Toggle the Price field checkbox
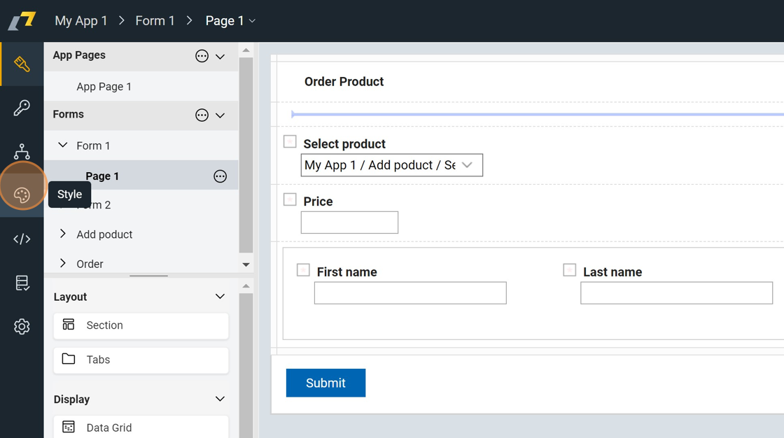 tap(290, 199)
